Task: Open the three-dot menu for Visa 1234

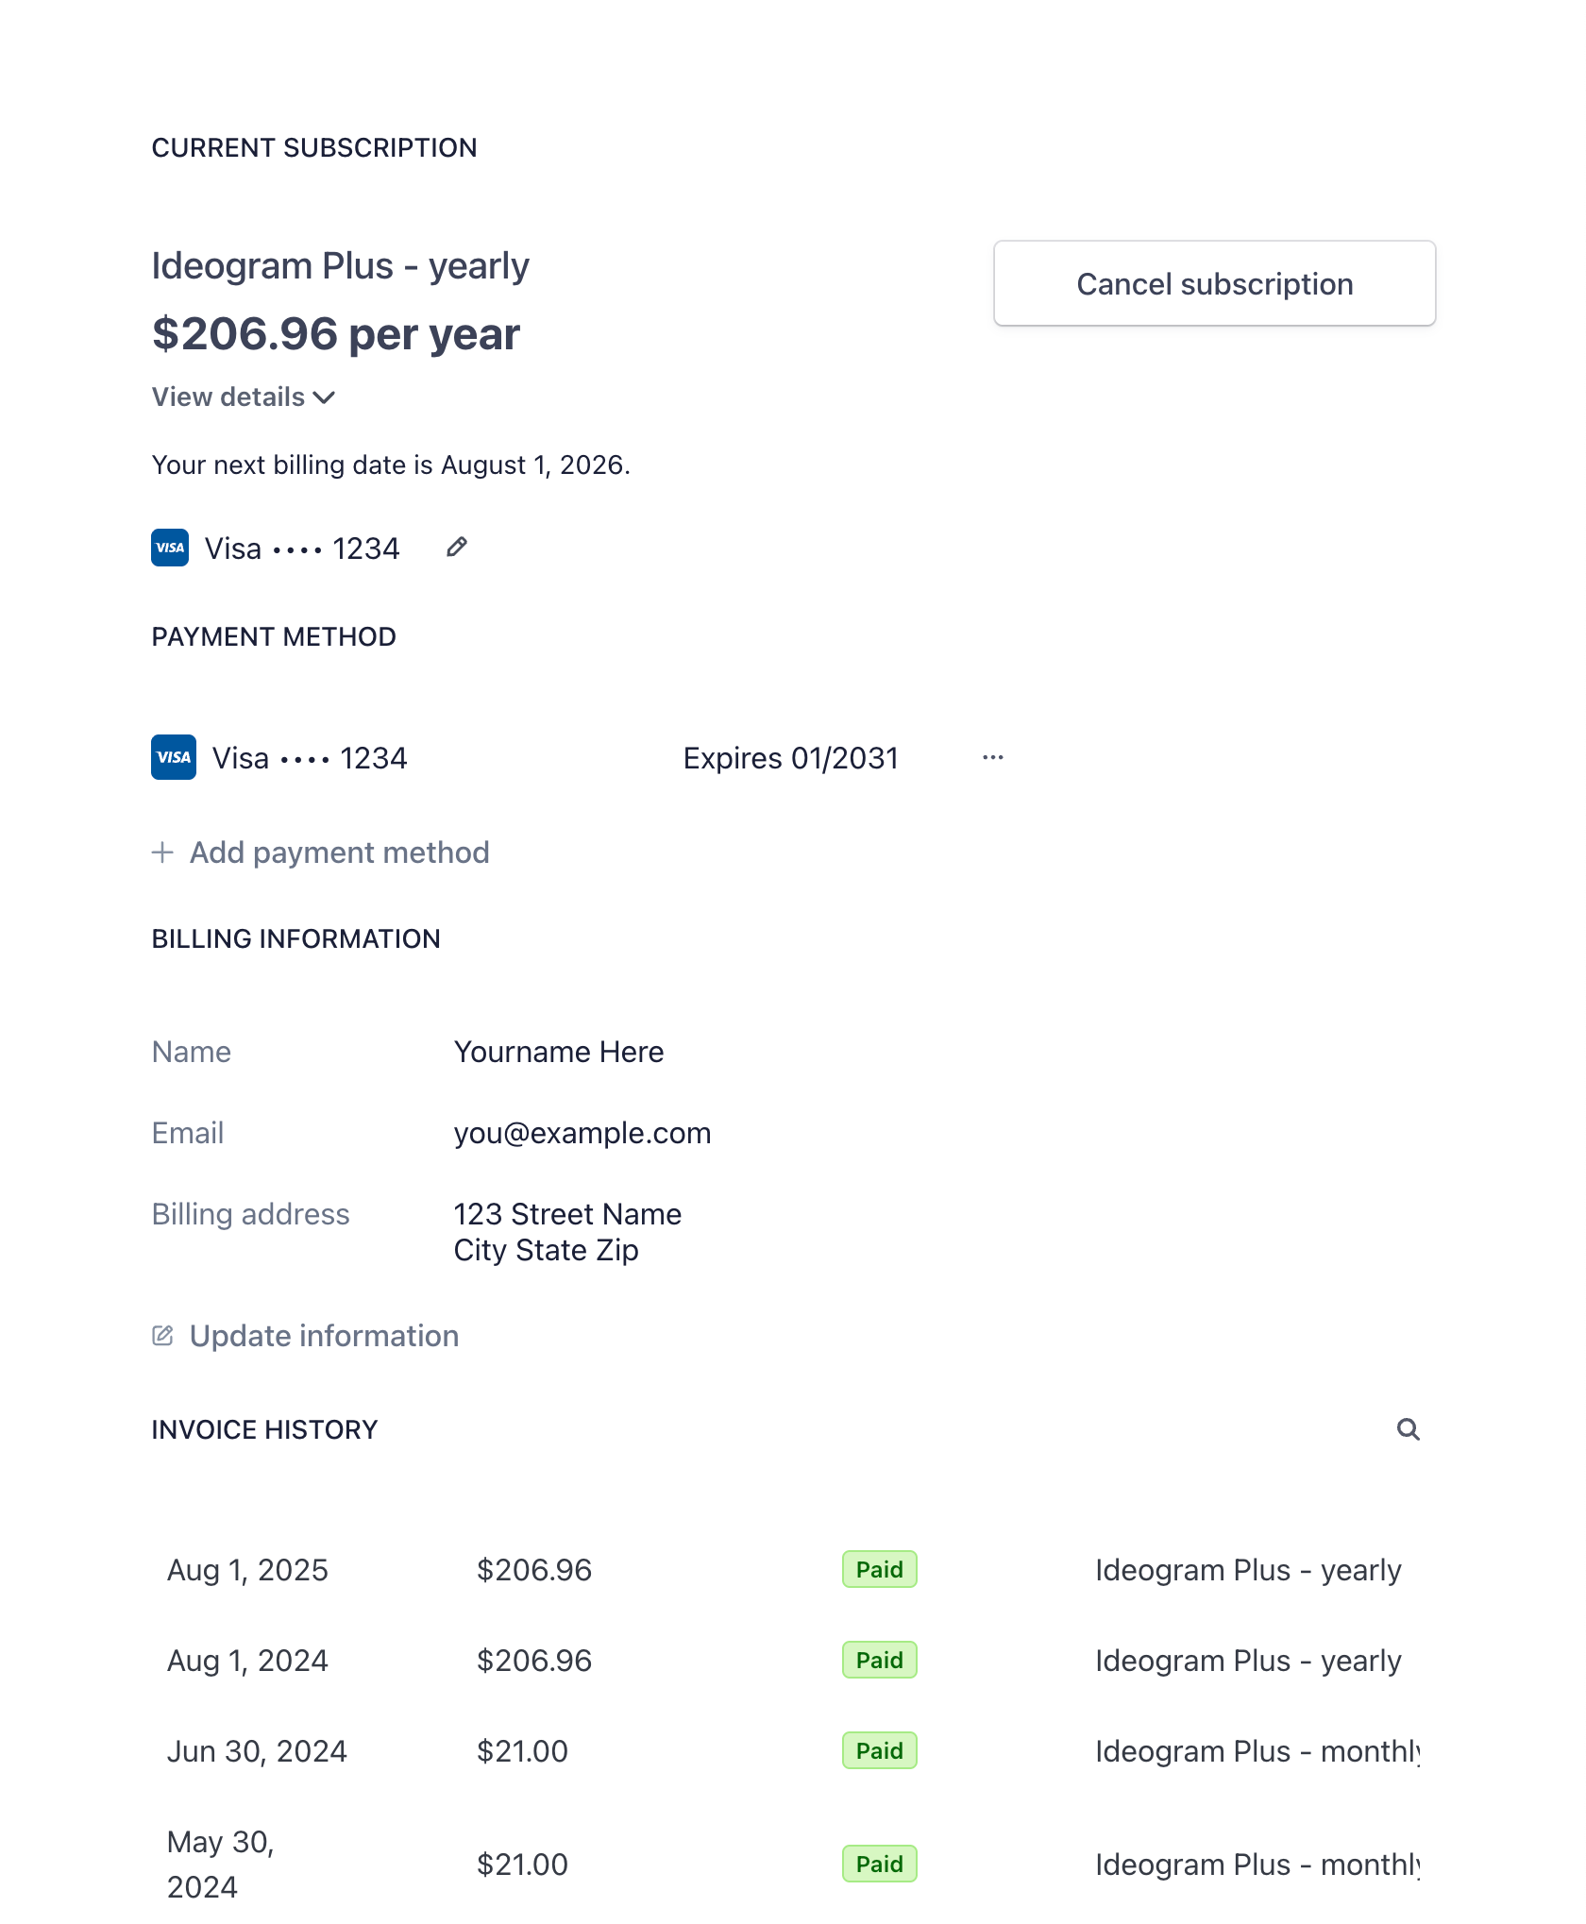Action: [x=992, y=758]
